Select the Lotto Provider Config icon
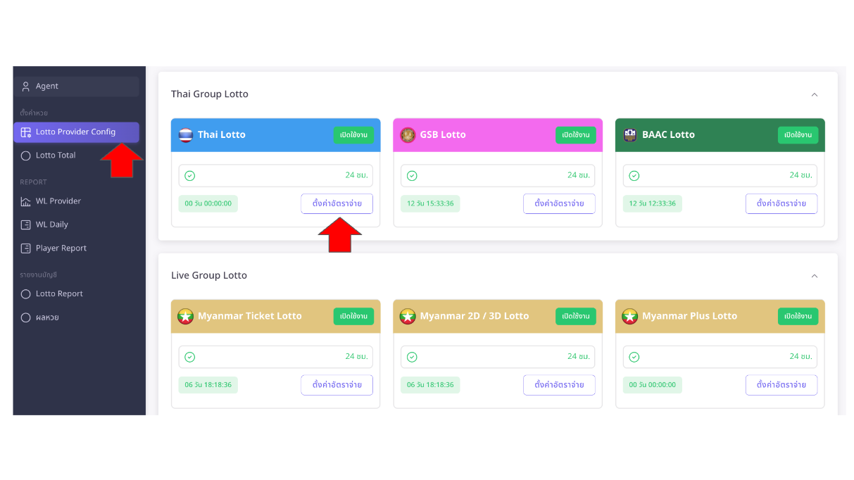 pyautogui.click(x=26, y=132)
